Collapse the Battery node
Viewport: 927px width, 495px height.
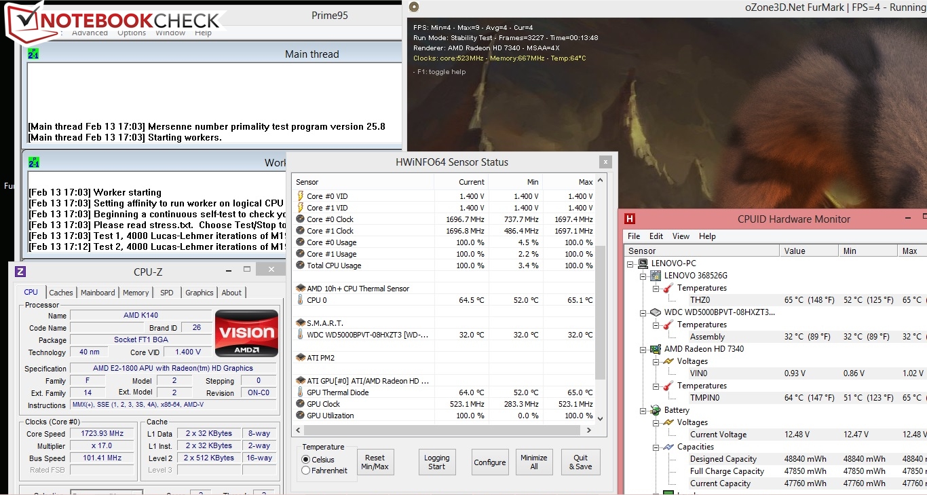coord(643,410)
